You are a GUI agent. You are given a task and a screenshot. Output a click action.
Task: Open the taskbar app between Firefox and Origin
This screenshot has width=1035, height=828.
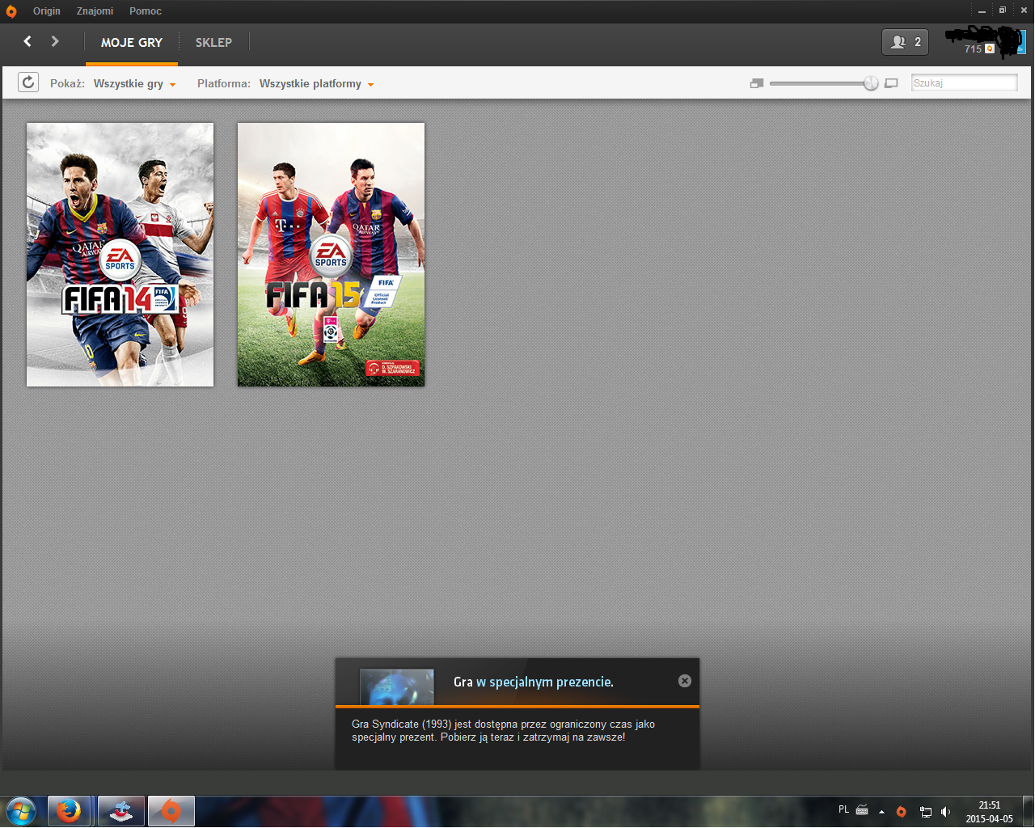[x=121, y=811]
